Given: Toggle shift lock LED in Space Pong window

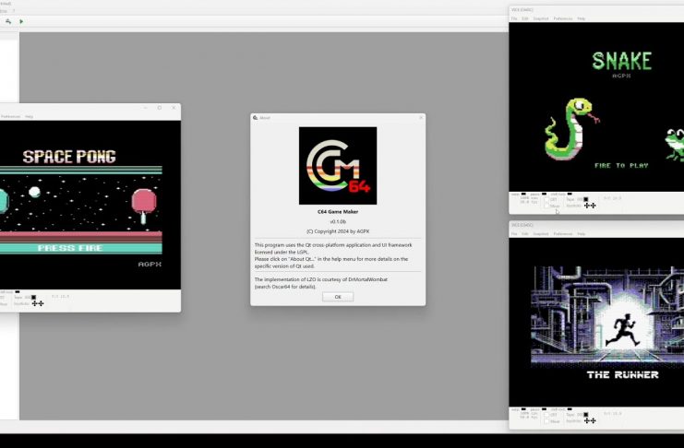Looking at the screenshot, I should (x=17, y=291).
